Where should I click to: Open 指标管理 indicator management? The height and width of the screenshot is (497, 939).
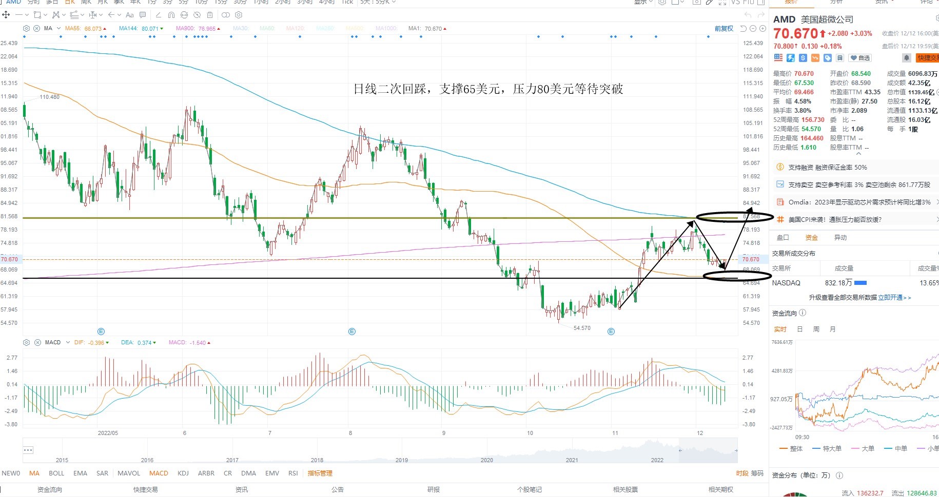320,473
